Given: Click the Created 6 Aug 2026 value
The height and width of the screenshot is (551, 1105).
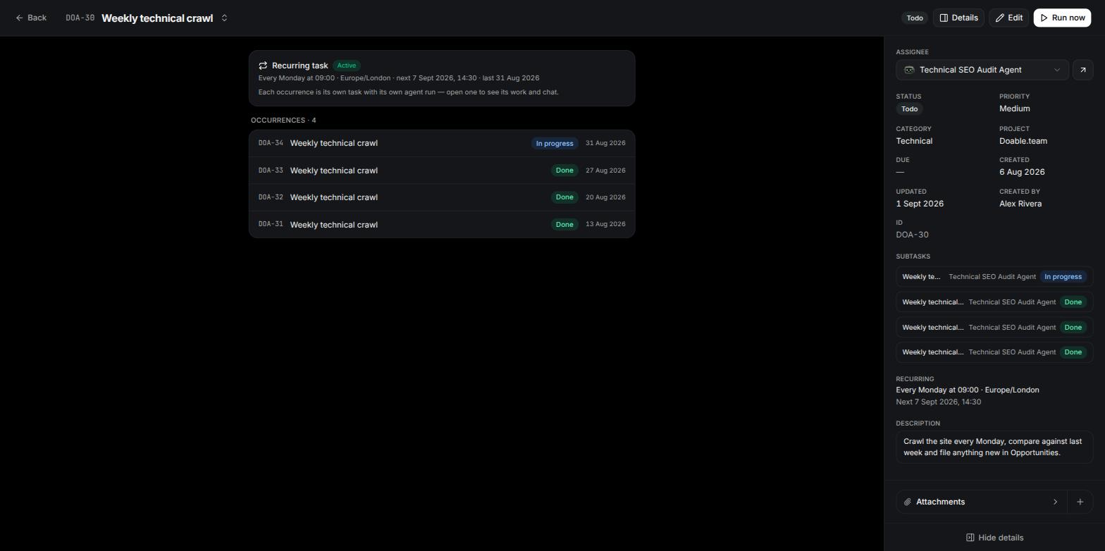Looking at the screenshot, I should click(x=1022, y=172).
